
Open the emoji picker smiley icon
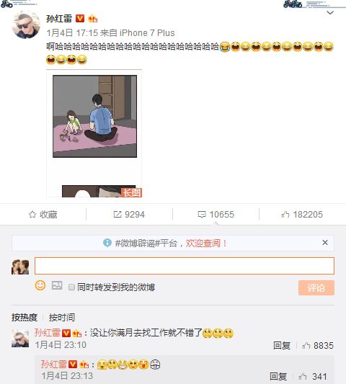pyautogui.click(x=40, y=285)
